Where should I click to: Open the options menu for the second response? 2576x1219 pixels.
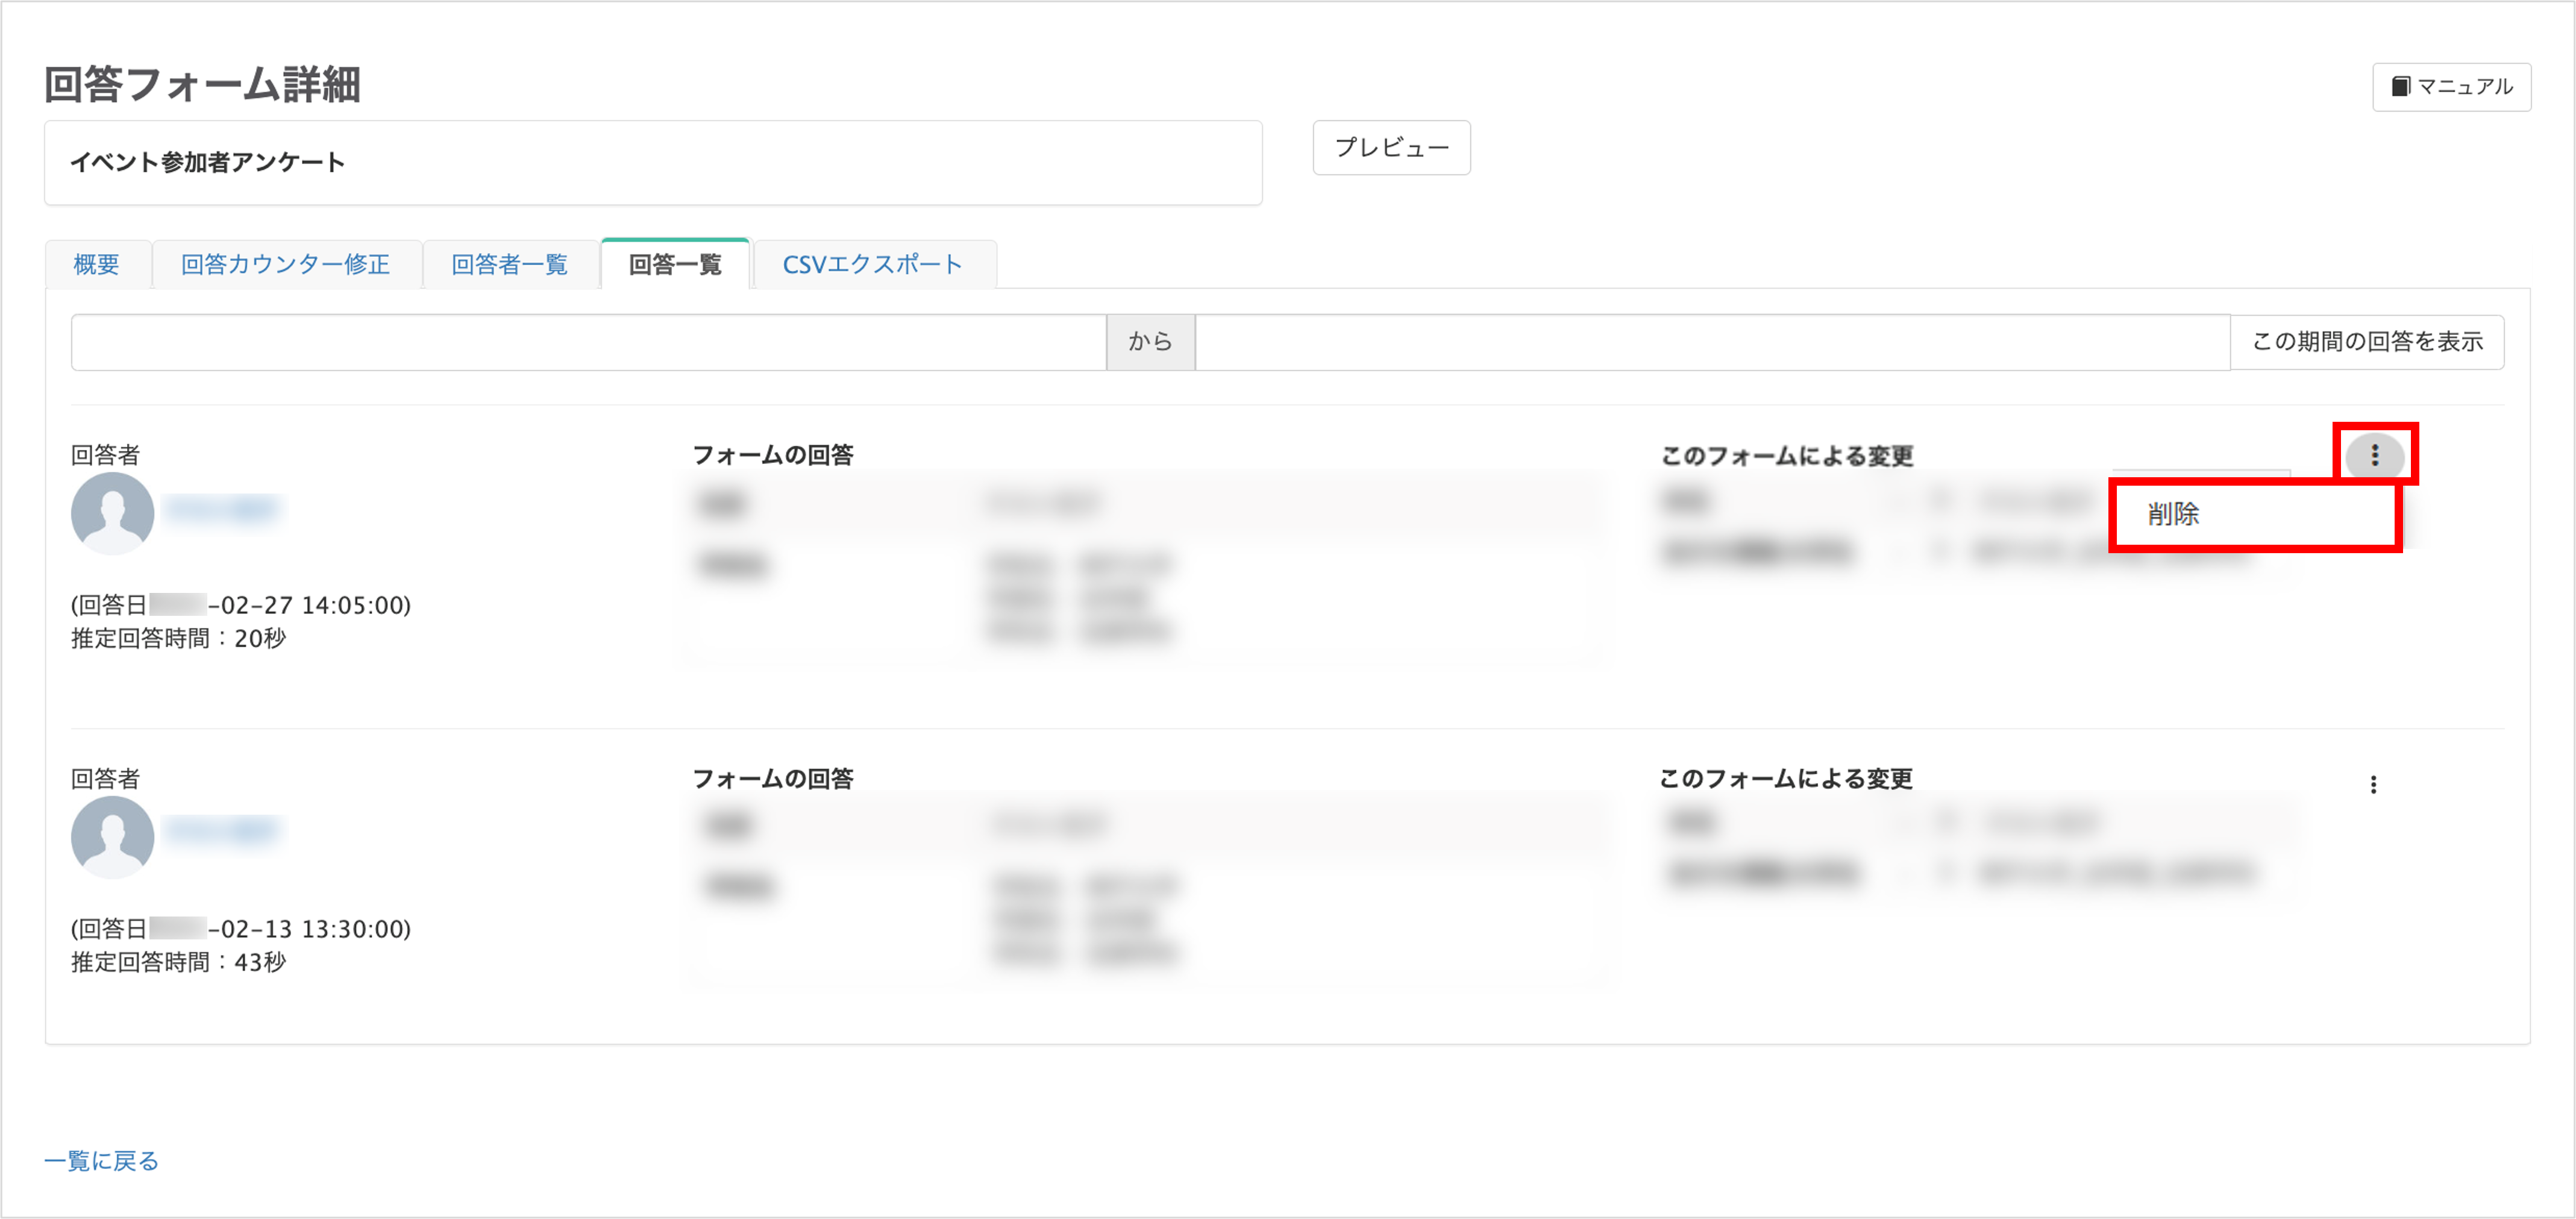2374,786
